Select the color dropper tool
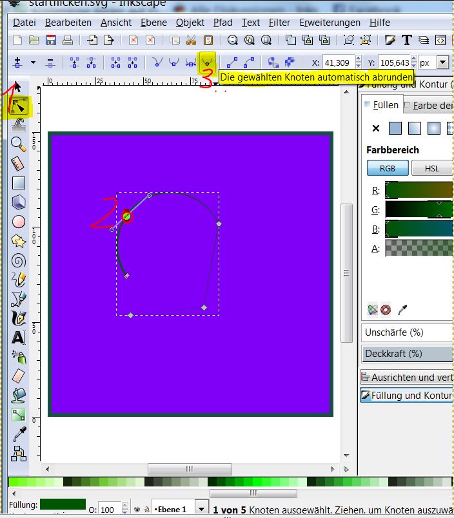454x518 pixels. (18, 434)
